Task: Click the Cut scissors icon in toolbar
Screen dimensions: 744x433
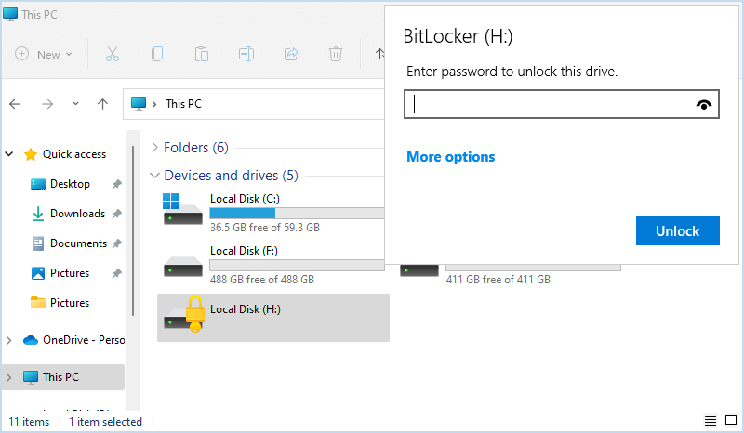Action: tap(112, 54)
